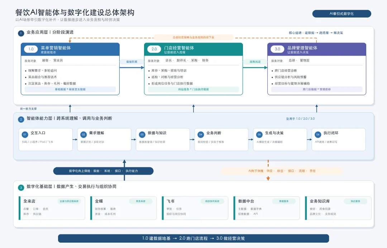Click the 05 circle on 生成与决策 card

point(259,134)
